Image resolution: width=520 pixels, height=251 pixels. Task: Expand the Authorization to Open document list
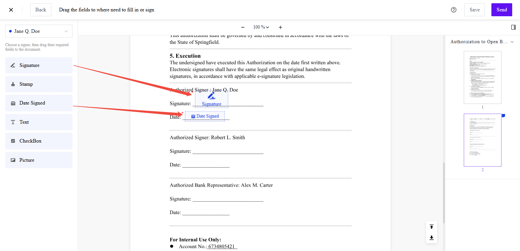[512, 42]
